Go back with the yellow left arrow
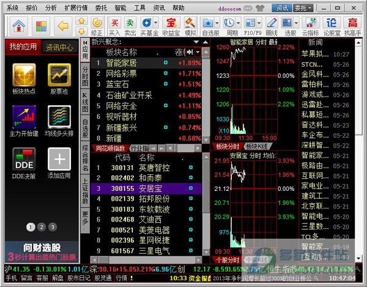This screenshot has height=287, width=367. point(63,26)
